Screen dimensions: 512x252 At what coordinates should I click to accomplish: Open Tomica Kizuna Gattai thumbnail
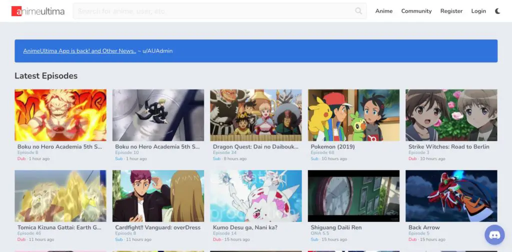(60, 196)
